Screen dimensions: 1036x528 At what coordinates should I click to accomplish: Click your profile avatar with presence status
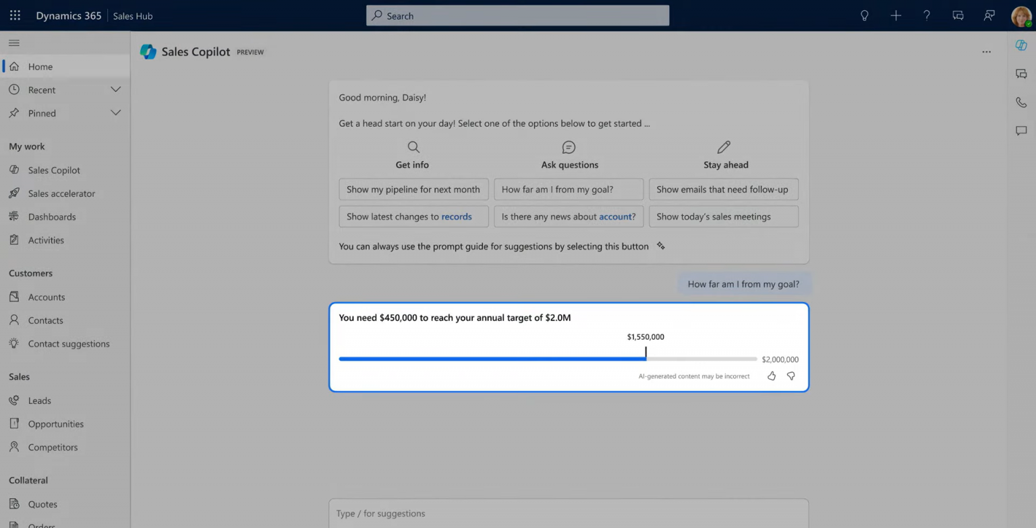1021,16
